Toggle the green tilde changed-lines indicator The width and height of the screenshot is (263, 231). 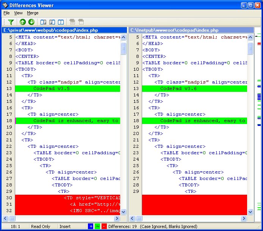tap(97, 226)
